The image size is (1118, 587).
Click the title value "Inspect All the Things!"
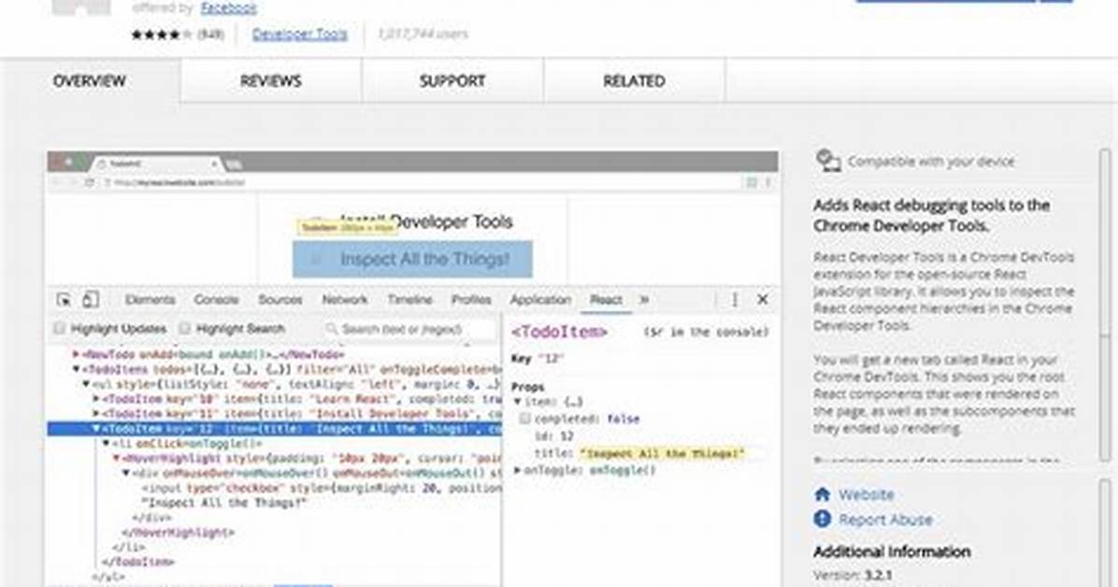[x=663, y=453]
